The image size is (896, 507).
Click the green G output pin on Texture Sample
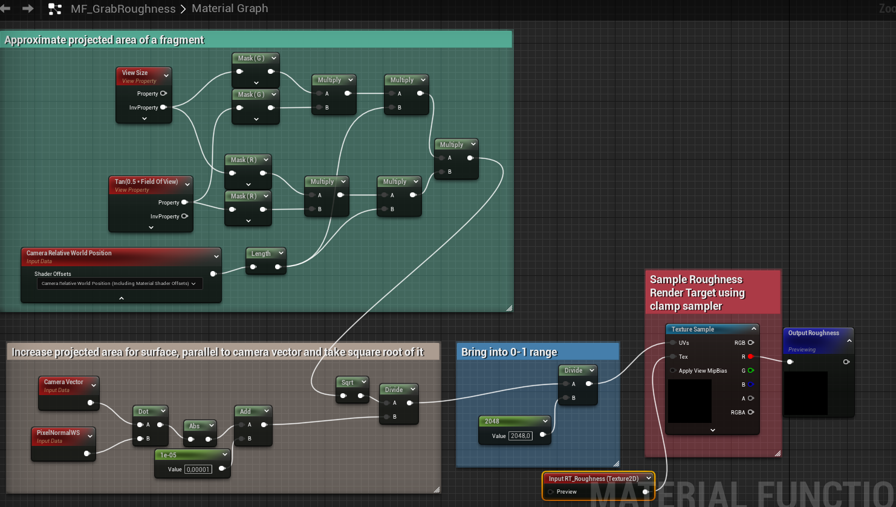point(750,370)
